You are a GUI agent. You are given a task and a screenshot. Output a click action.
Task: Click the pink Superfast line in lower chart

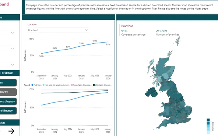[75, 90]
